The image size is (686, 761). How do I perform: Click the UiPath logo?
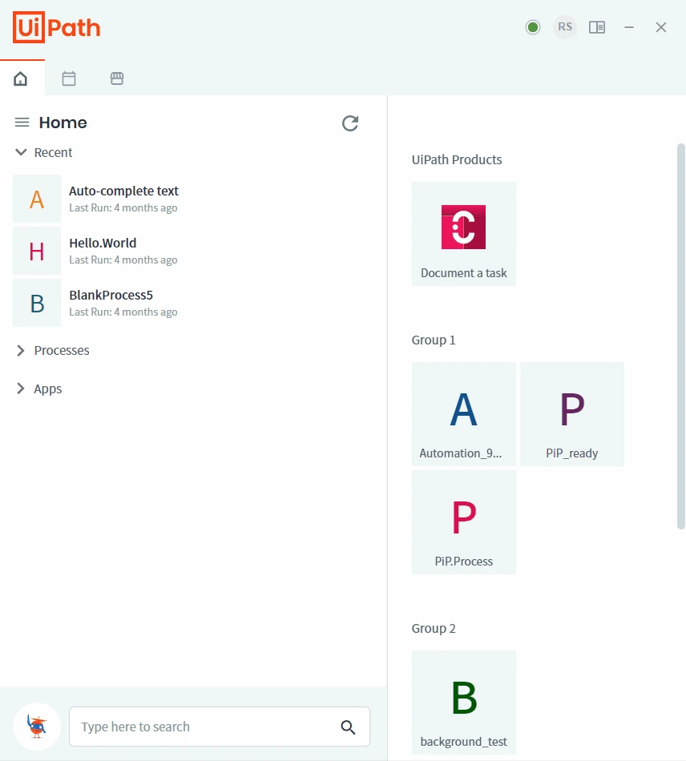point(56,28)
